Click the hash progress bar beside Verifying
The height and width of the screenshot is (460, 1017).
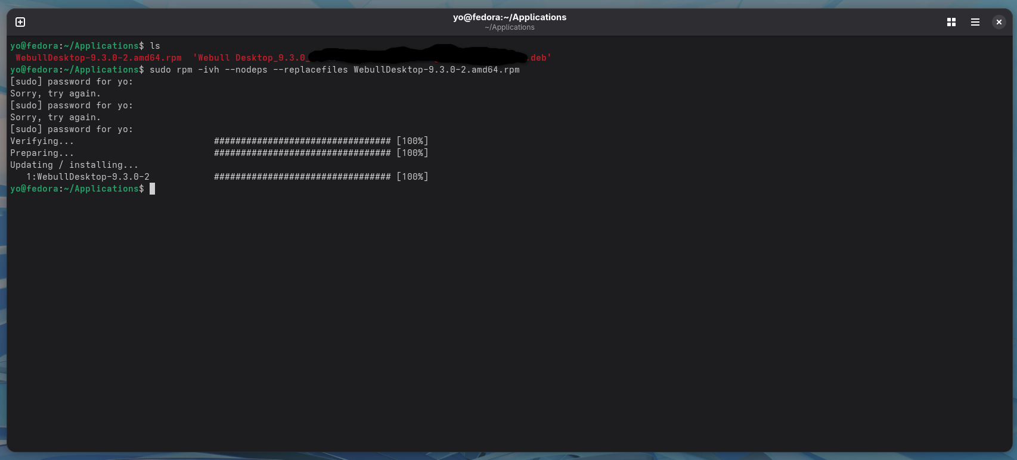coord(302,141)
